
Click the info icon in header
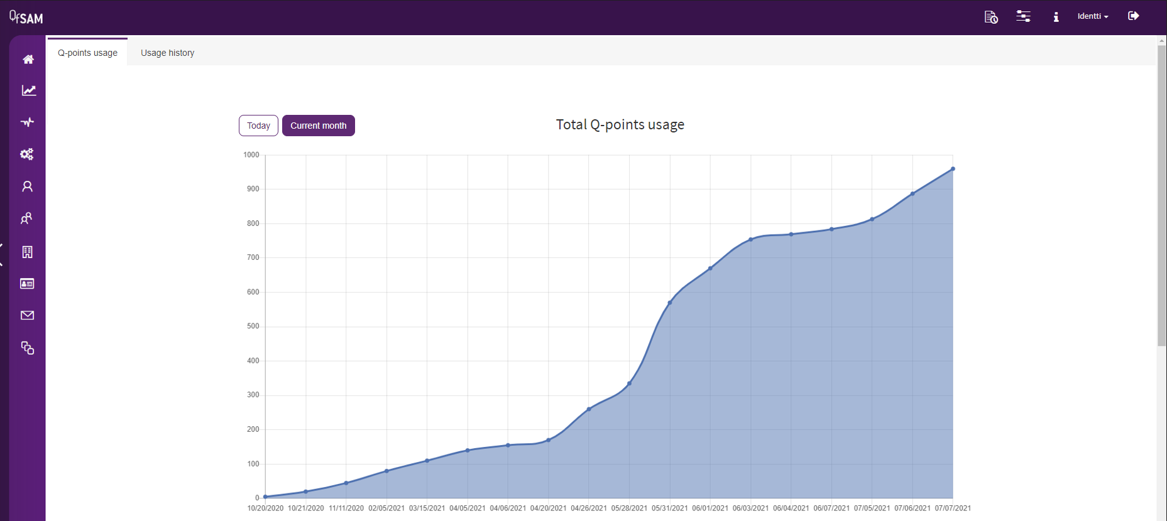pyautogui.click(x=1056, y=17)
